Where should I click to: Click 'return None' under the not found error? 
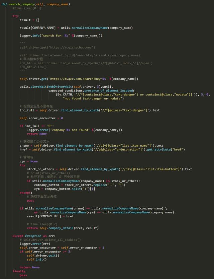point(37,134)
